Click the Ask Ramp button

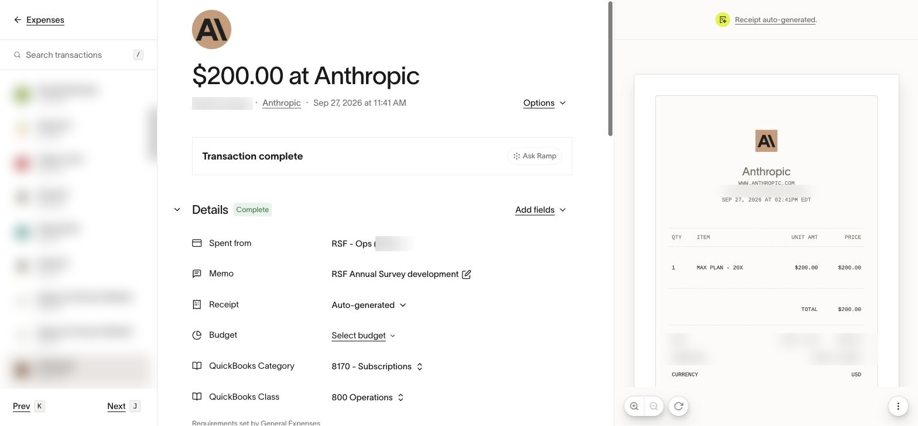tap(535, 156)
